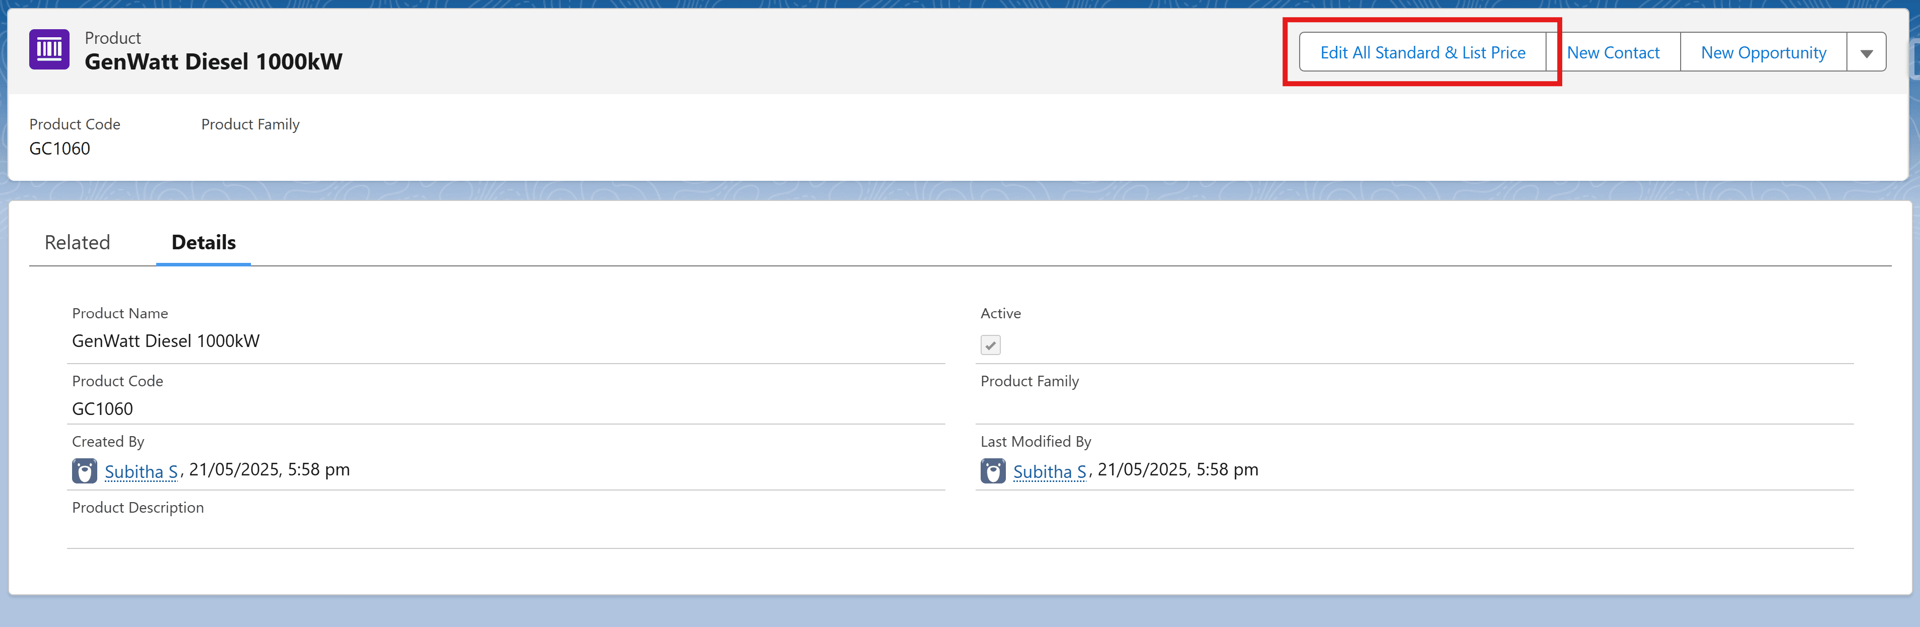The image size is (1920, 627).
Task: Click Product Name value GenWatt Diesel 1000kW
Action: [x=165, y=341]
